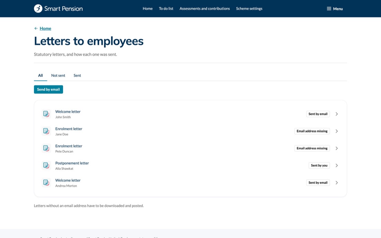
Task: Open Enrolment letter title for Pete Duncan
Action: pos(69,146)
